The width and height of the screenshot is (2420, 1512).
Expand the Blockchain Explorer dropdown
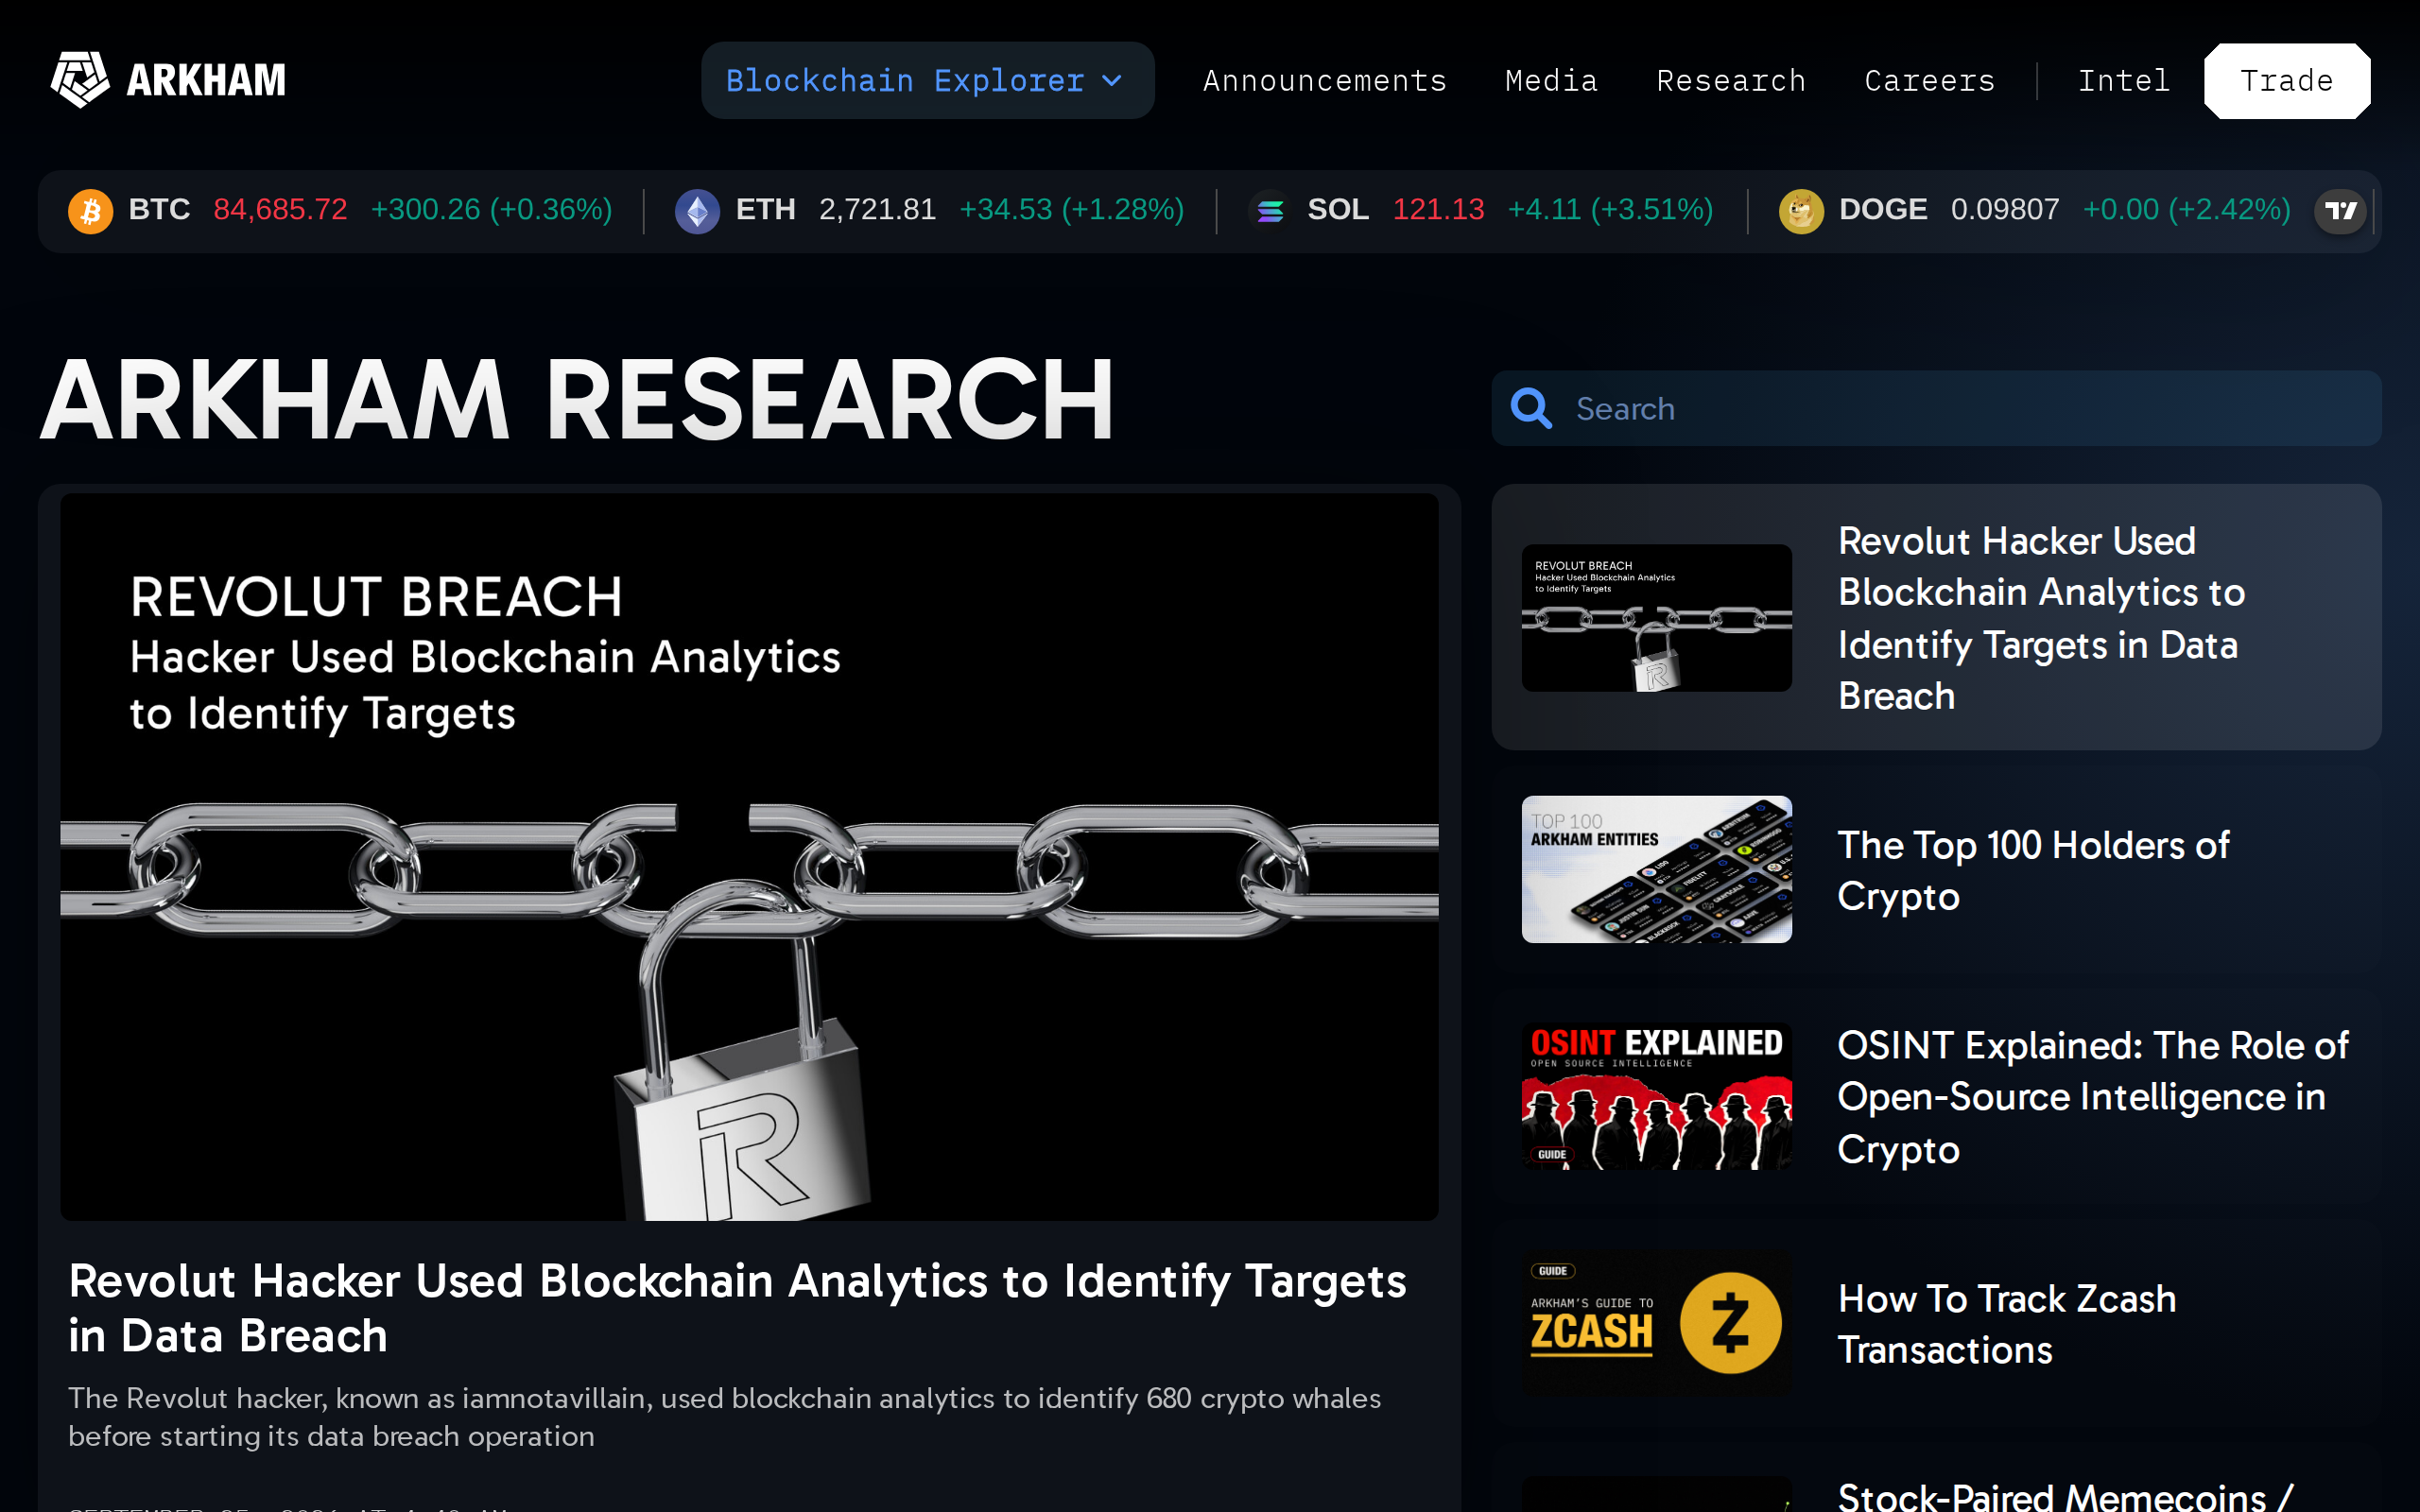pyautogui.click(x=927, y=80)
